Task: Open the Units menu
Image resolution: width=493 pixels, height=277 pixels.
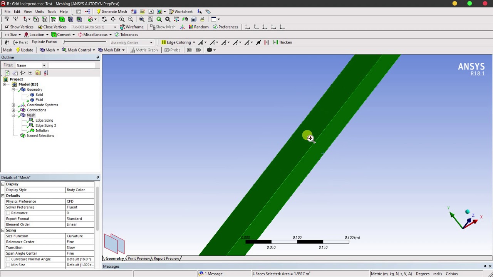Action: pyautogui.click(x=39, y=12)
